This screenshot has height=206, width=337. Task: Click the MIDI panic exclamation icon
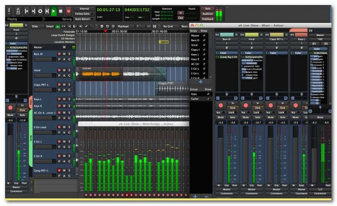point(9,11)
